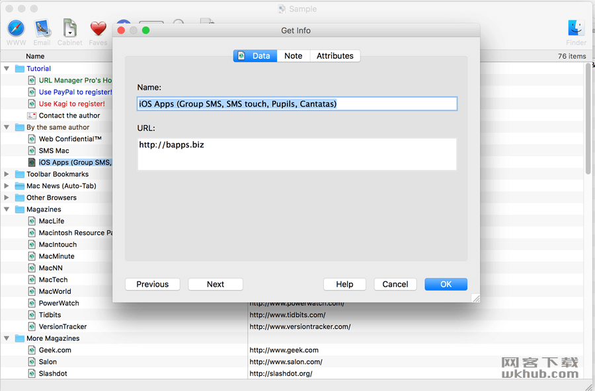Open the Attributes tab
The image size is (595, 391).
tap(335, 56)
